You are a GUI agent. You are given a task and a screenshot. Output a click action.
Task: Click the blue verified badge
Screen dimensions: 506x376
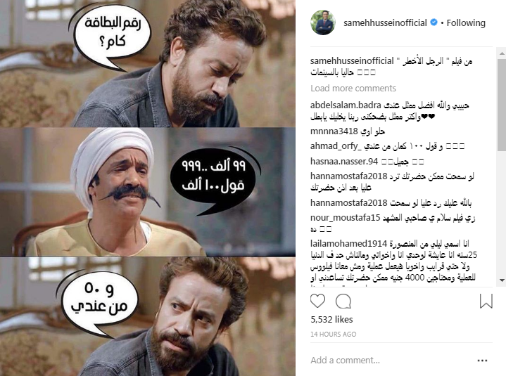pos(434,22)
